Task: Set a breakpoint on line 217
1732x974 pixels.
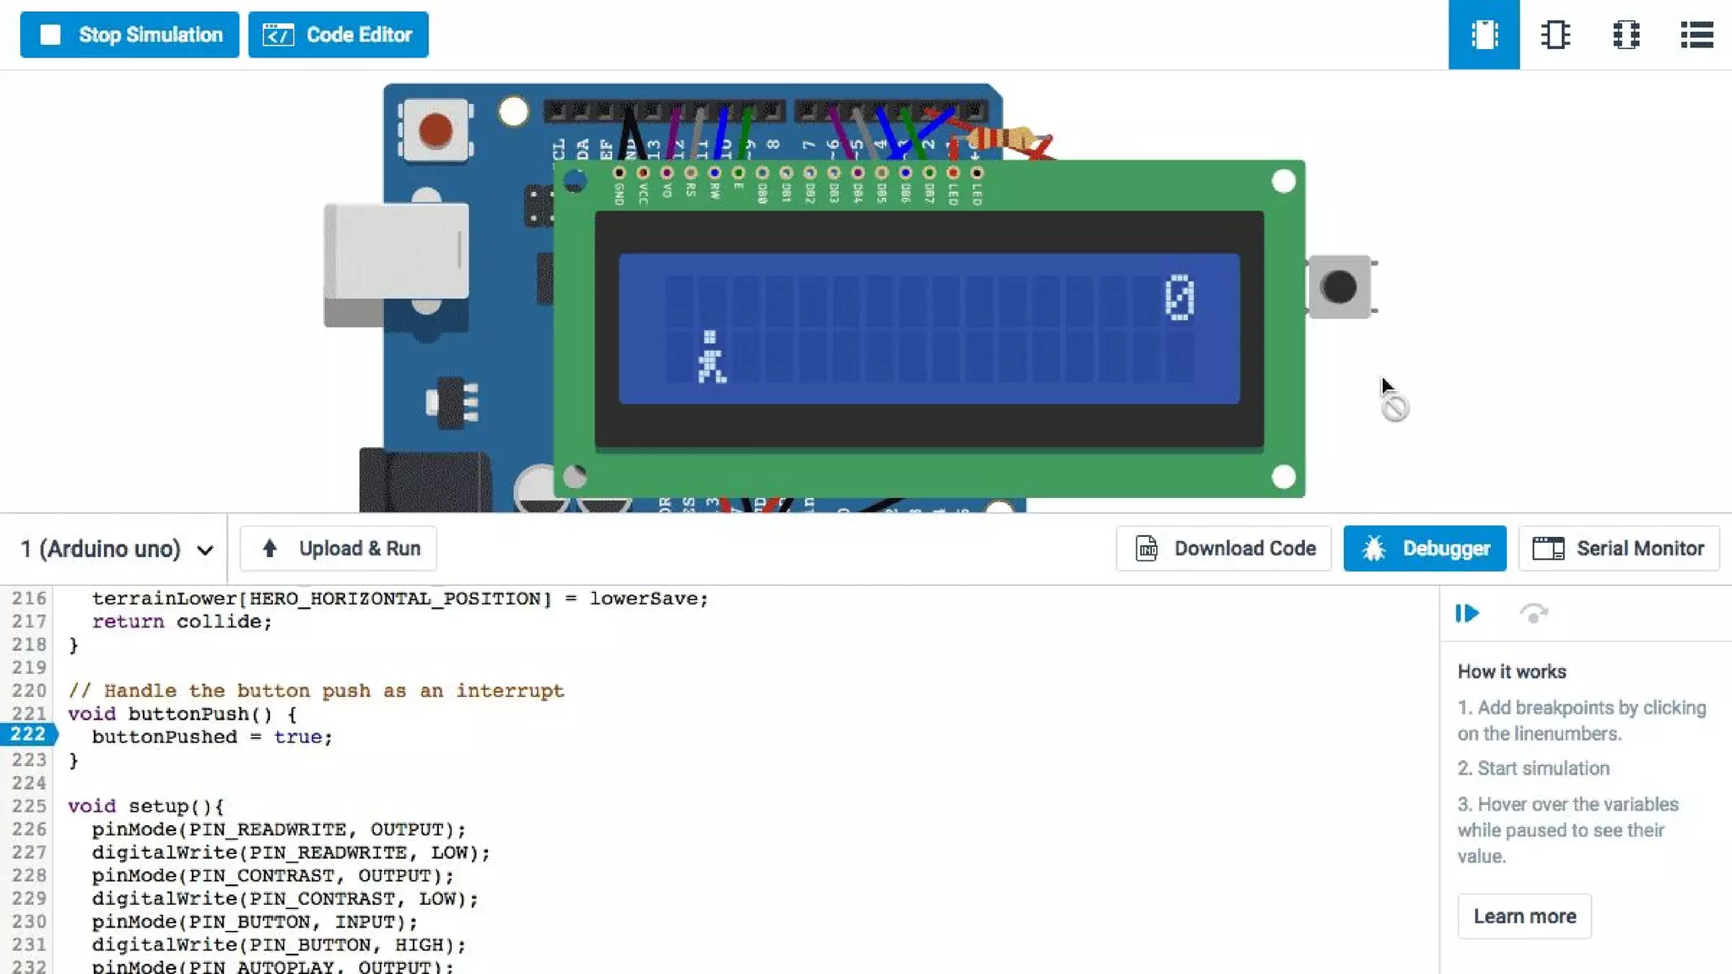Action: click(x=28, y=621)
